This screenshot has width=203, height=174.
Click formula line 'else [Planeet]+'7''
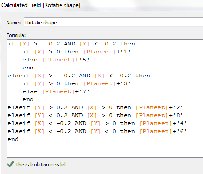point(56,91)
